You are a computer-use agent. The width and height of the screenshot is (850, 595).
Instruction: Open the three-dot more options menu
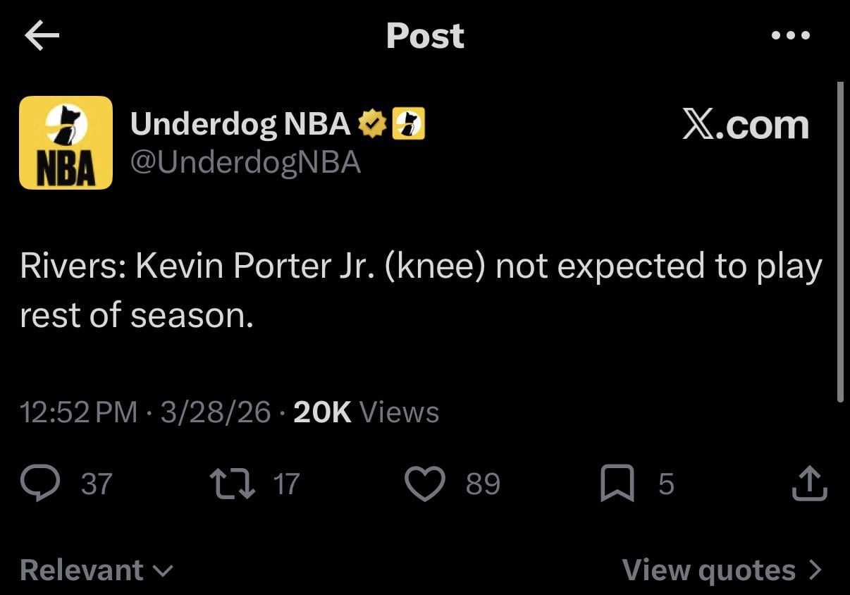790,35
